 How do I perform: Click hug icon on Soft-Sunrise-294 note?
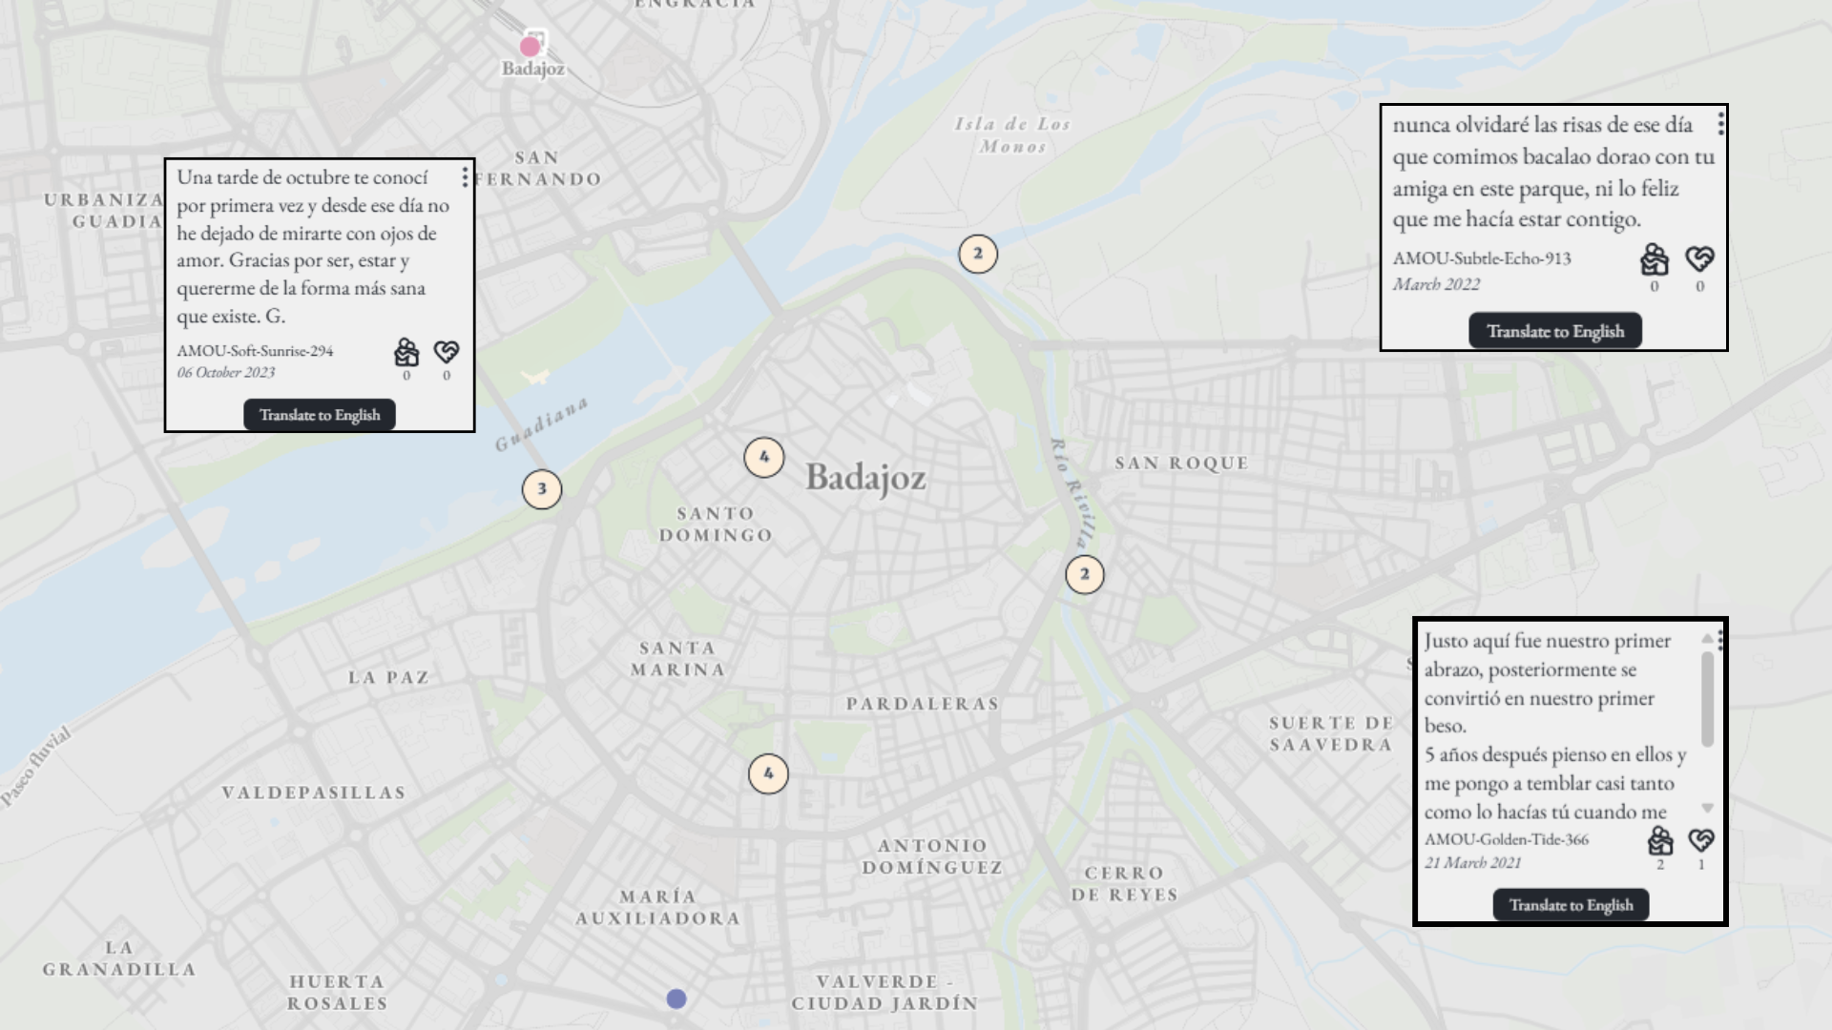[x=406, y=353]
